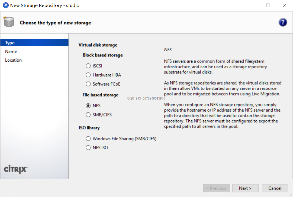This screenshot has width=293, height=197.
Task: Click the Citrix logo in sidebar
Action: [x=16, y=169]
